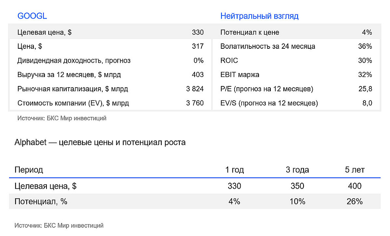The height and width of the screenshot is (236, 390).
Task: Select the ROIC row label
Action: (x=229, y=61)
